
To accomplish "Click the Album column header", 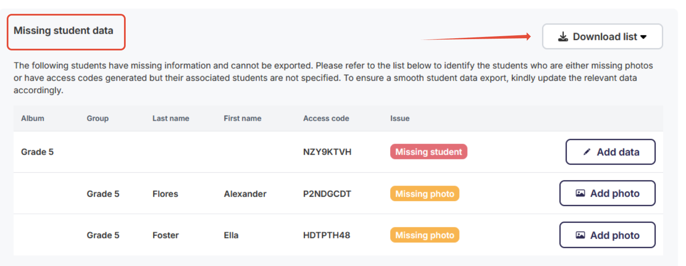I will (32, 119).
